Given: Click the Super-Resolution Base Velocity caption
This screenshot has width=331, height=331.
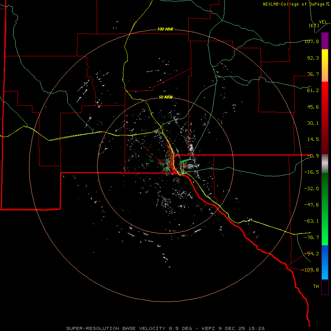Looking at the screenshot, I should pos(165,328).
